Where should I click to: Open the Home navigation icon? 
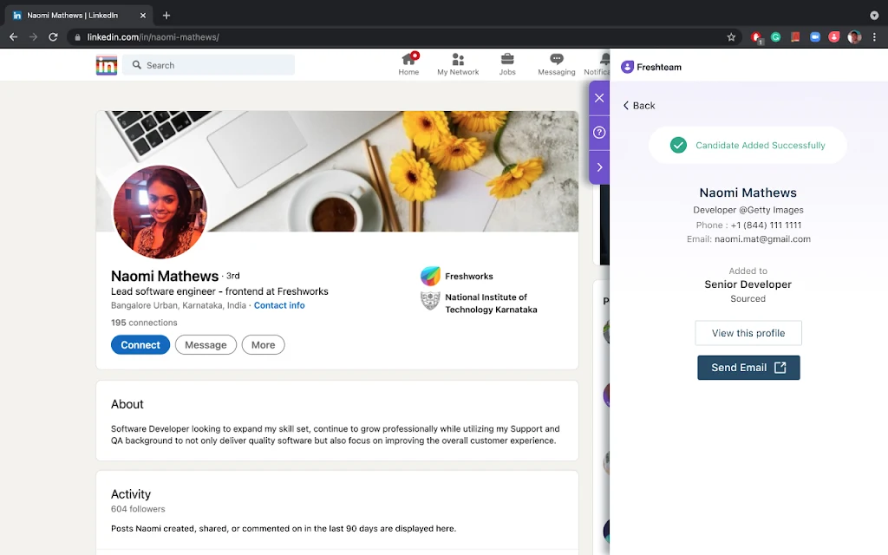[408, 64]
